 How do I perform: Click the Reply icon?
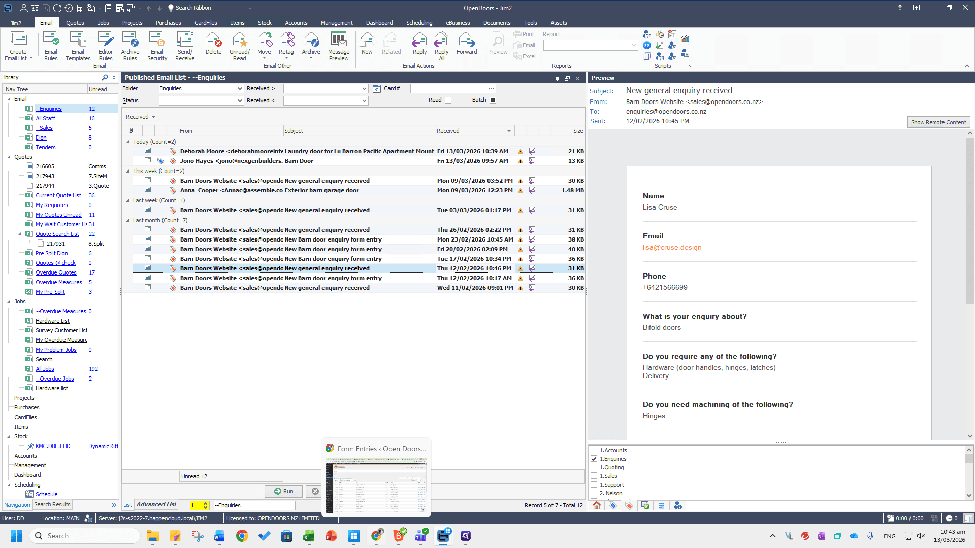(x=419, y=43)
